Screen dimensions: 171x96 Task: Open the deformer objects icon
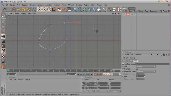94,9
